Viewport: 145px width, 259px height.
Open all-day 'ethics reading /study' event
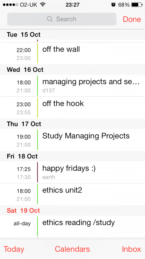72,227
